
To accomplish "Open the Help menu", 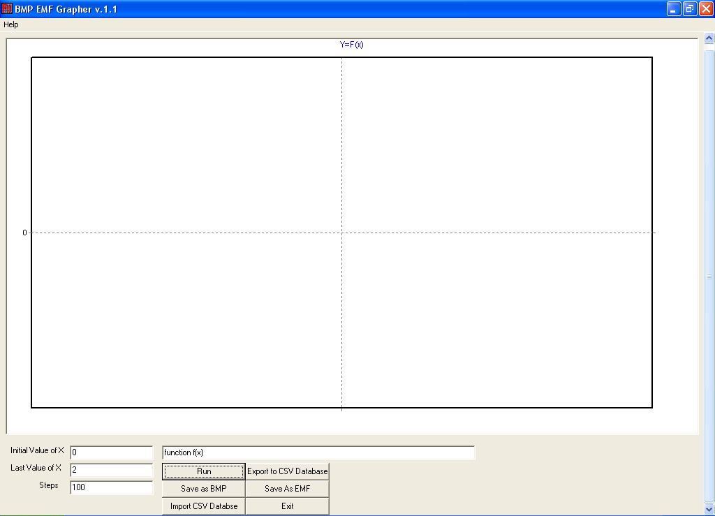I will [x=11, y=24].
